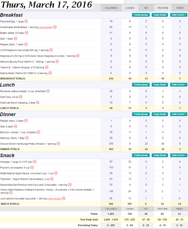
Task: Select the Snack section heading
Action: [x=7, y=155]
